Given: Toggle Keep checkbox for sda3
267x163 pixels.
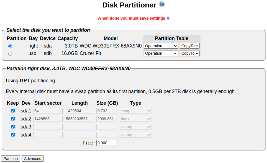Looking at the screenshot, I should coord(13,127).
